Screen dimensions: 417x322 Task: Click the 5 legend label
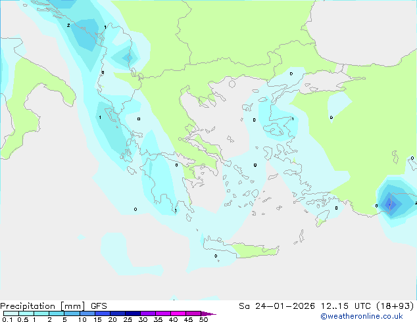pyautogui.click(x=64, y=319)
